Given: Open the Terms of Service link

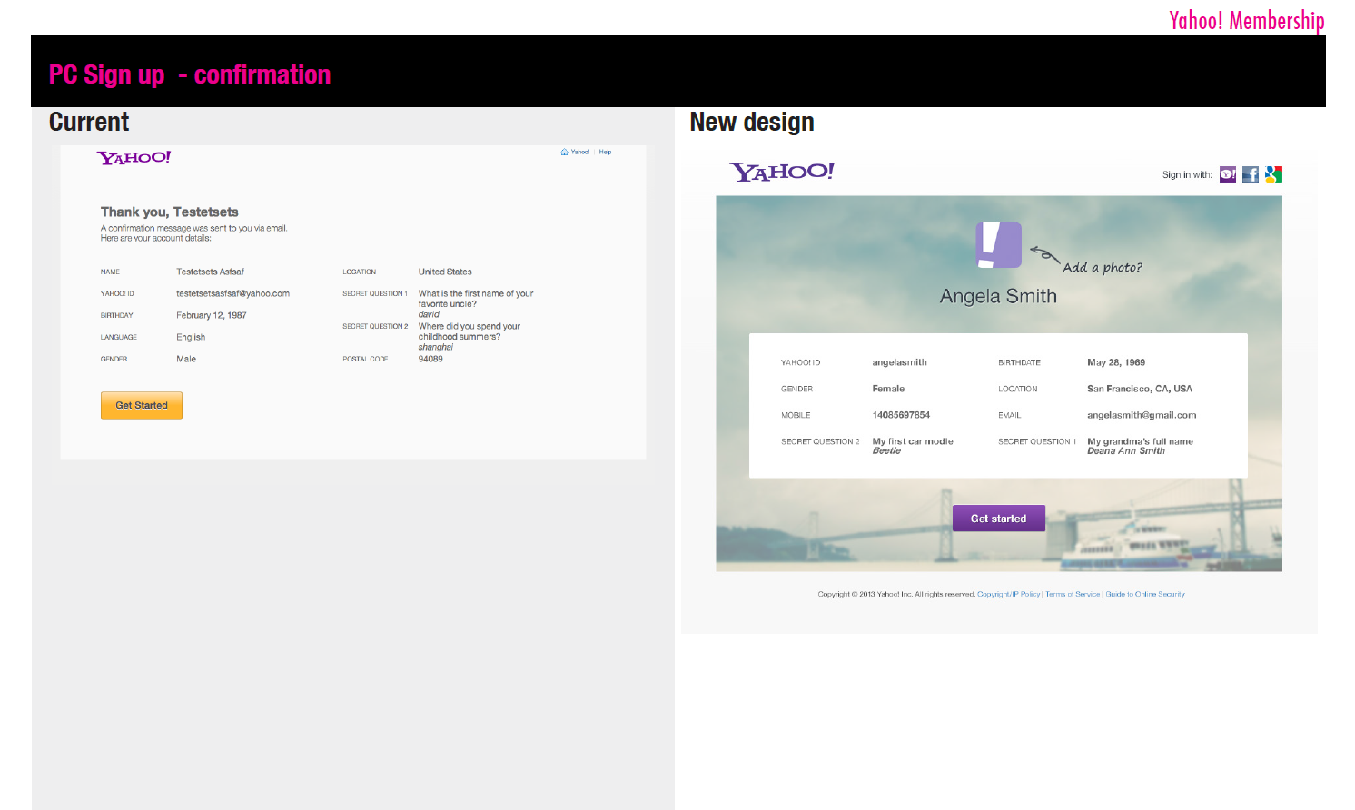Looking at the screenshot, I should click(x=1073, y=594).
